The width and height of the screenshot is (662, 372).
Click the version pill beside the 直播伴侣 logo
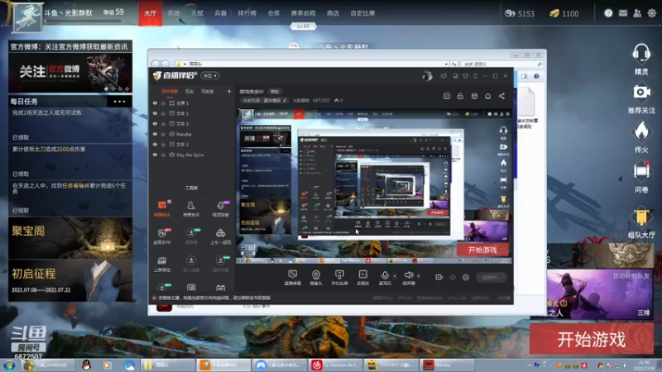coord(210,75)
